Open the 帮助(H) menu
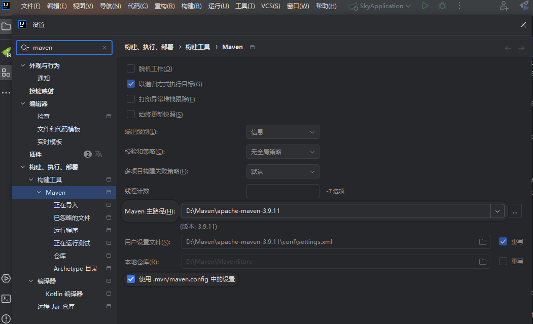 tap(326, 6)
